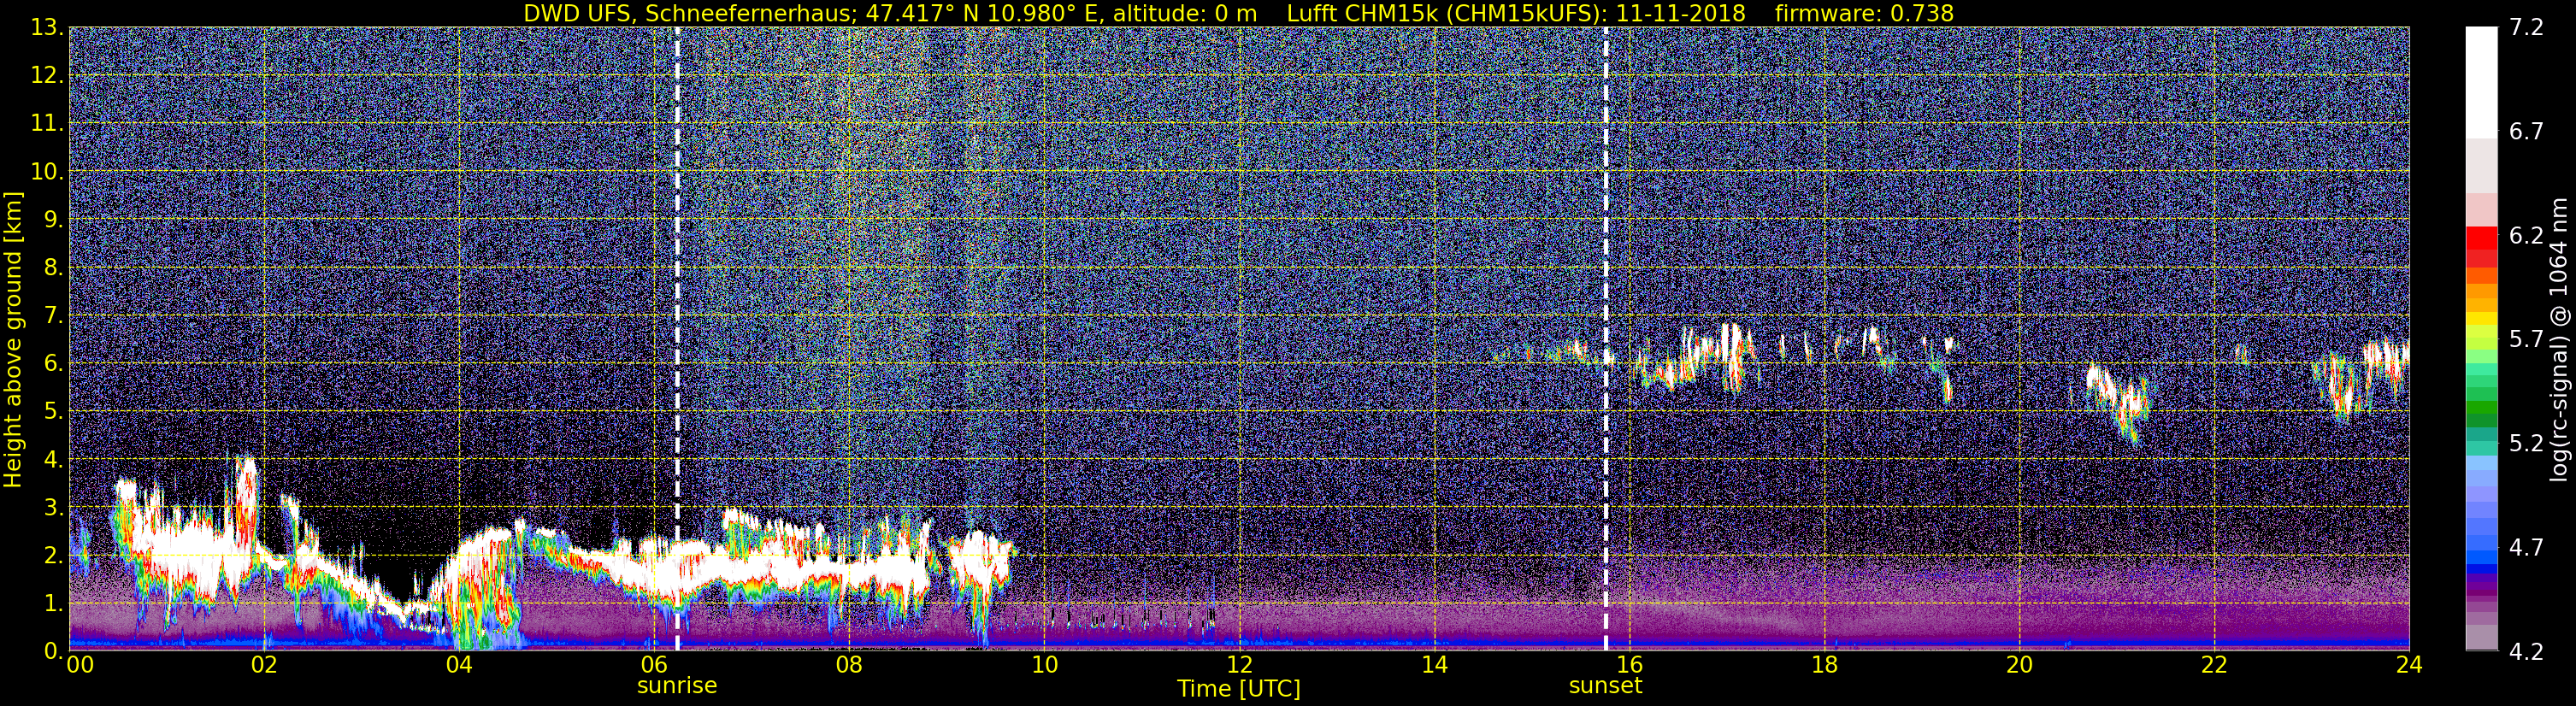Click the y-axis tick label '10.'
This screenshot has height=706, width=2576.
click(x=47, y=172)
